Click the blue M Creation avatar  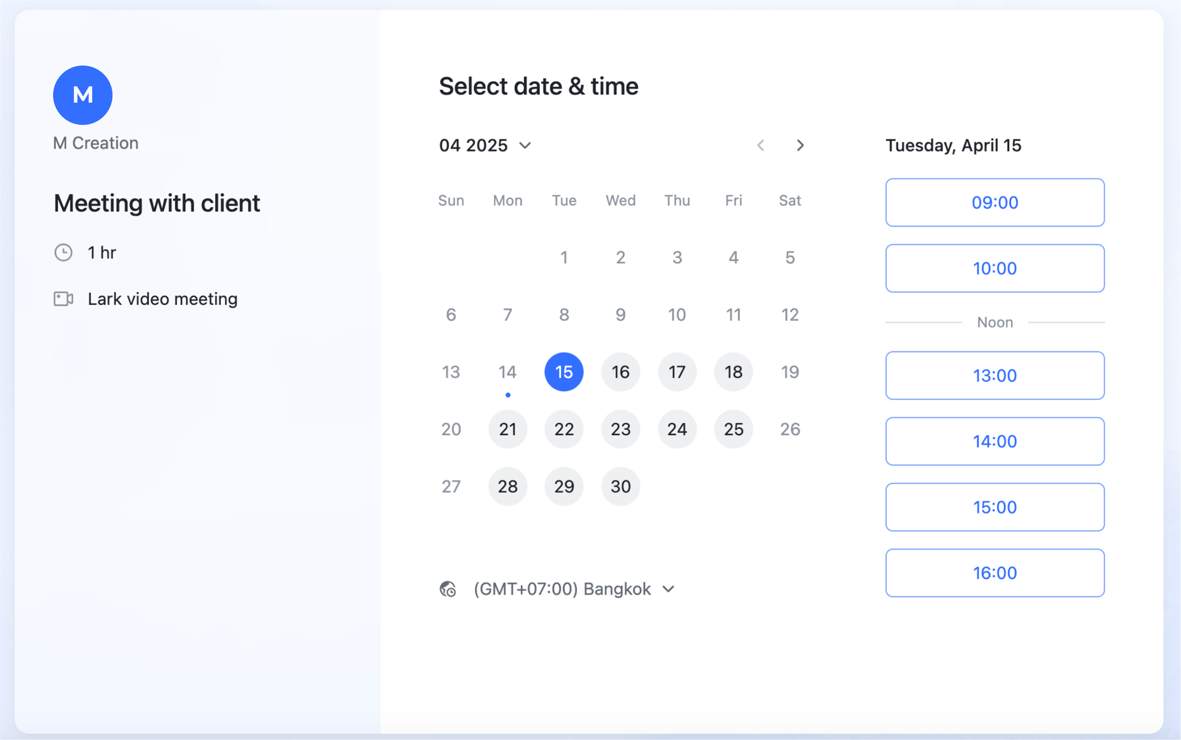pyautogui.click(x=83, y=95)
